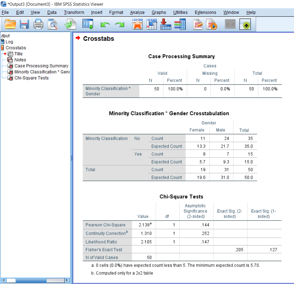294x284 pixels.
Task: Click the Recall recently used dialogs icon
Action: 70,24
